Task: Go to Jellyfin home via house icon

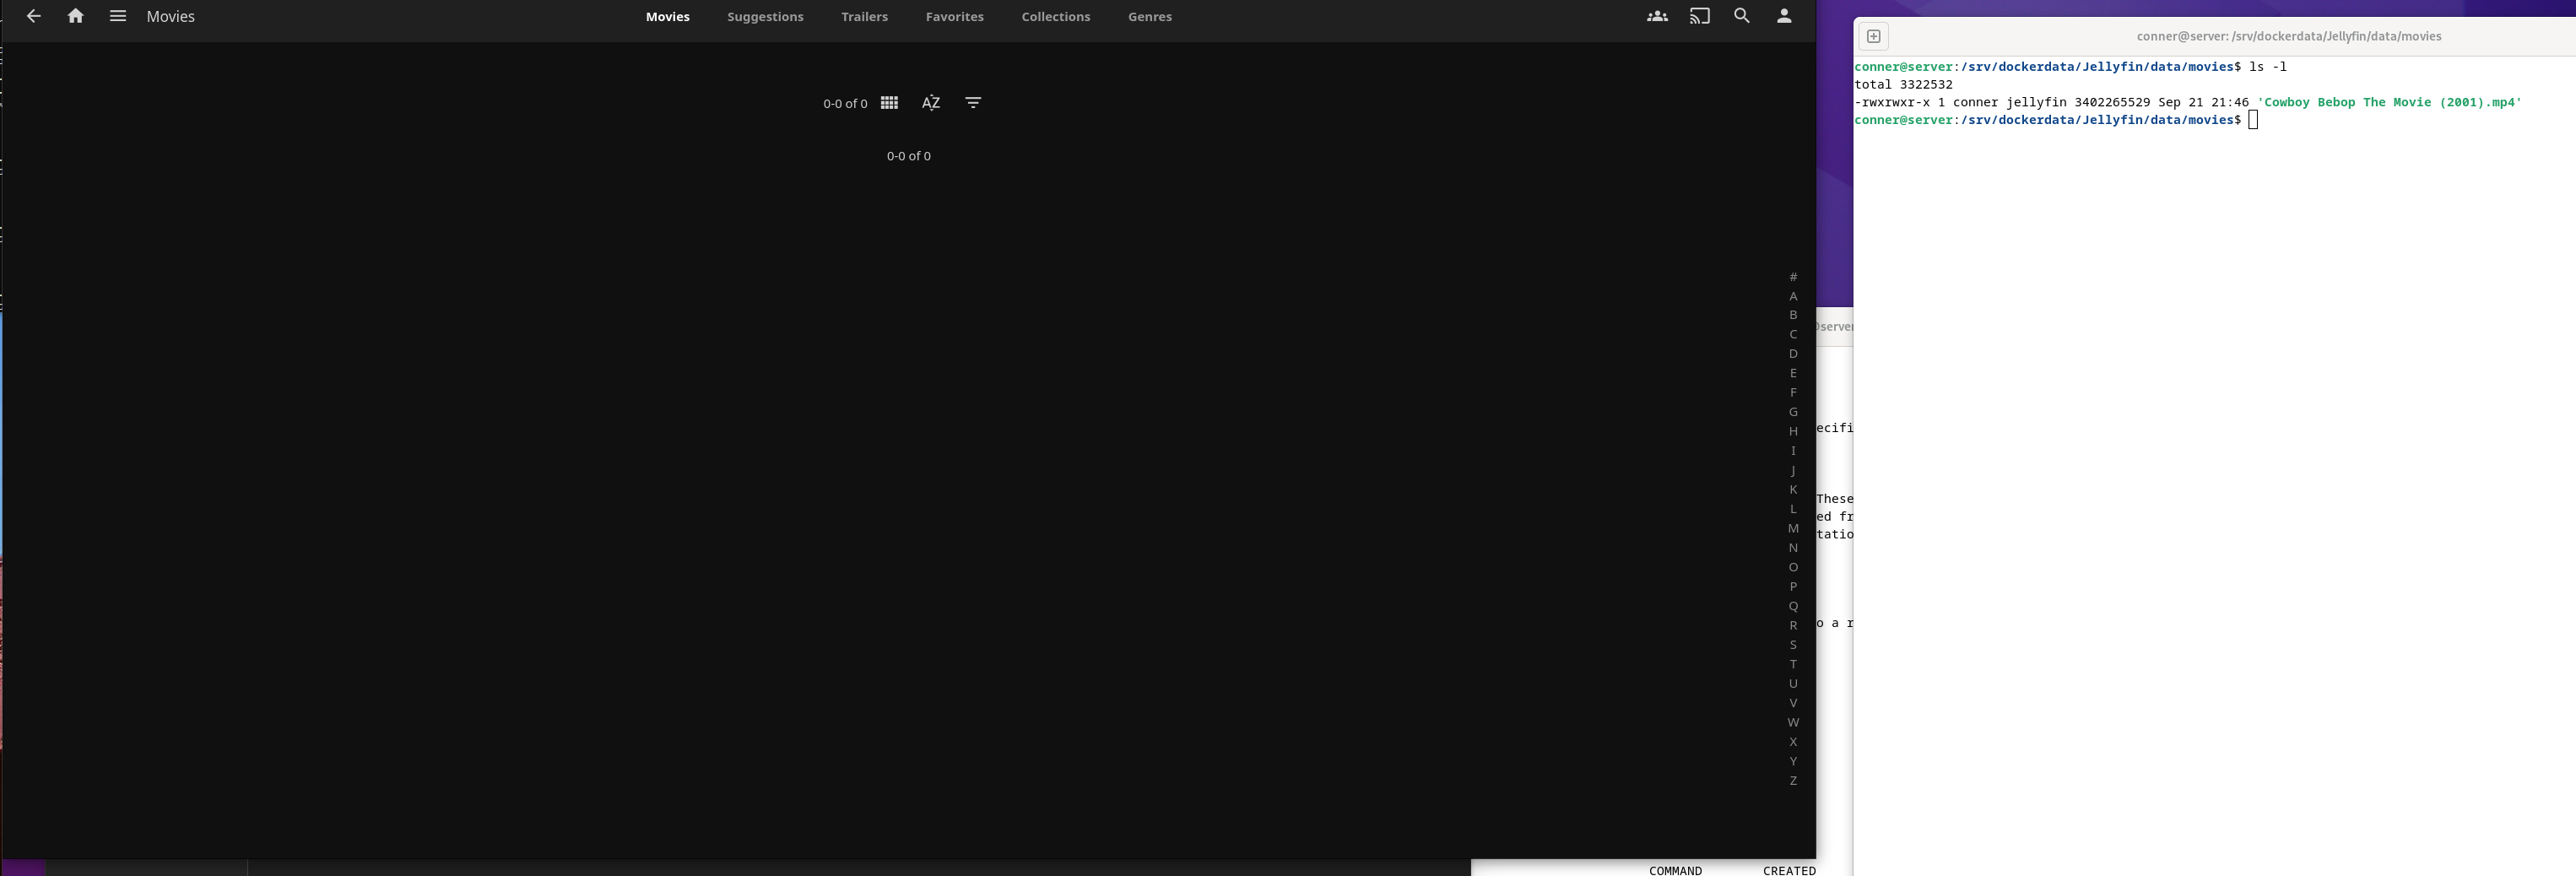Action: [x=75, y=16]
